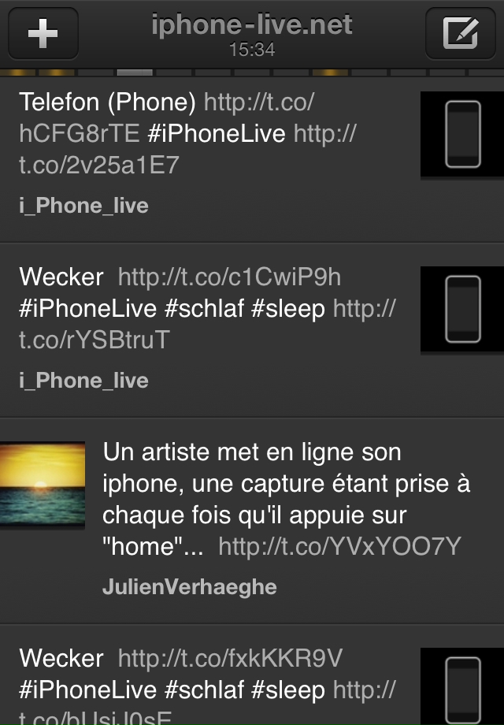Tap the plus add button
The image size is (504, 725).
click(x=43, y=33)
